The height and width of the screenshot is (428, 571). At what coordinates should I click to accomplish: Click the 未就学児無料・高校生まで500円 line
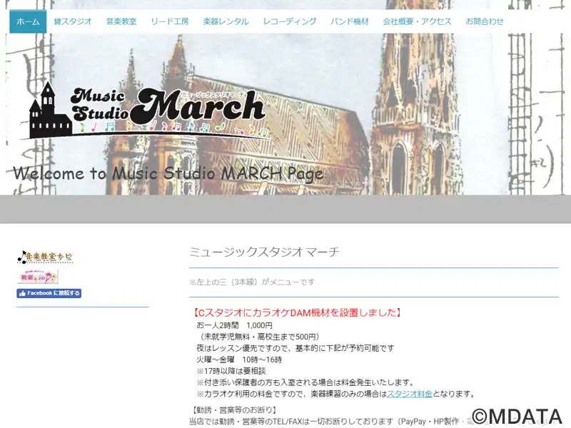258,337
